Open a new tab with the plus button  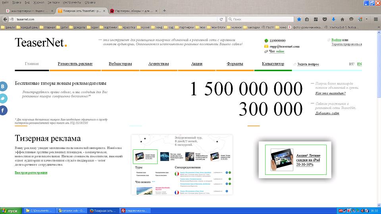[164, 11]
